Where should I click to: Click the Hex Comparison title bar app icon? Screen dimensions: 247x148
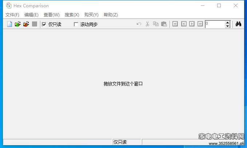(x=9, y=5)
